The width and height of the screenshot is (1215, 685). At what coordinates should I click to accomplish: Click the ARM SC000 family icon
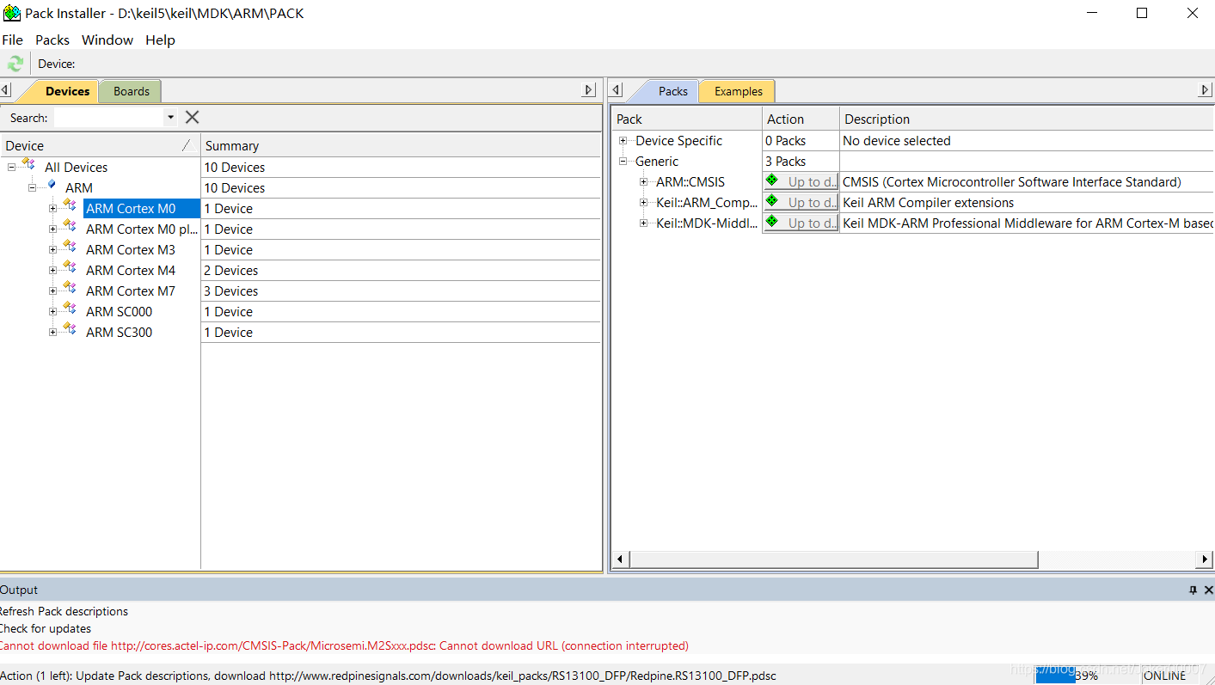71,309
